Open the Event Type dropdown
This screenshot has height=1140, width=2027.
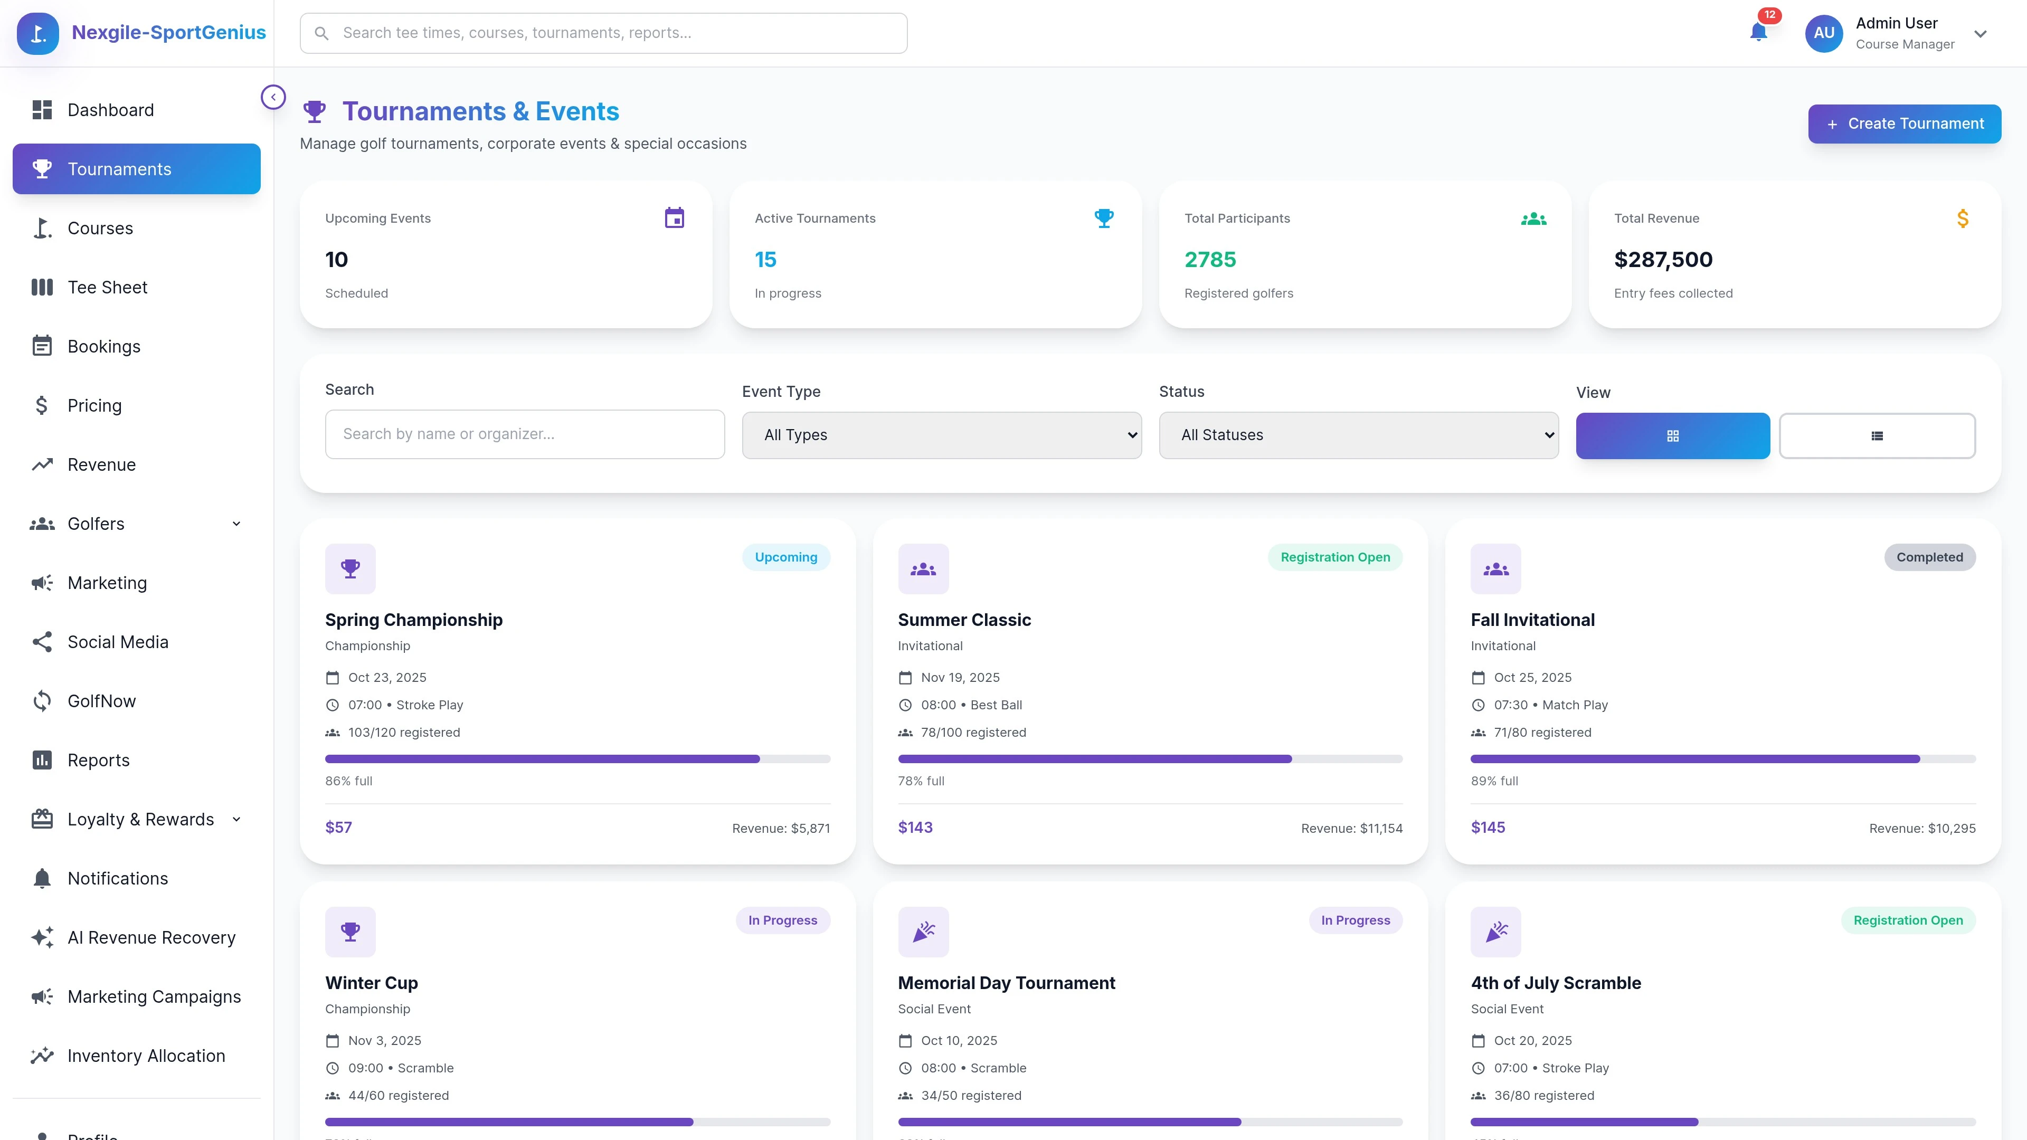[x=941, y=434]
